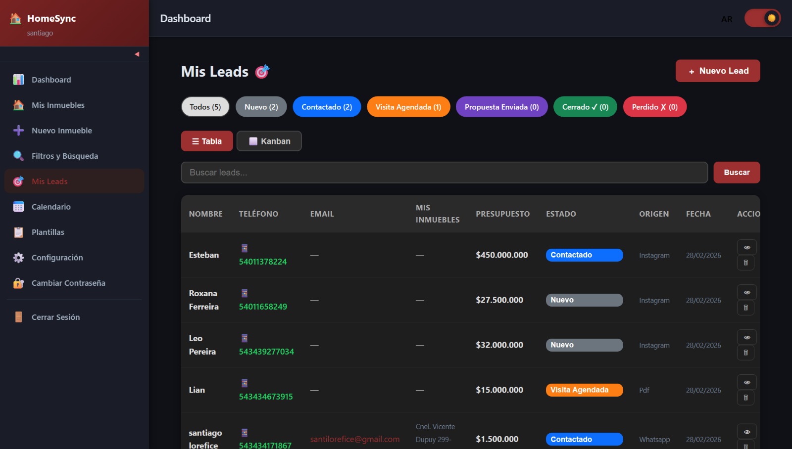View Lian lead details with eye icon
The image size is (792, 449).
pos(746,382)
